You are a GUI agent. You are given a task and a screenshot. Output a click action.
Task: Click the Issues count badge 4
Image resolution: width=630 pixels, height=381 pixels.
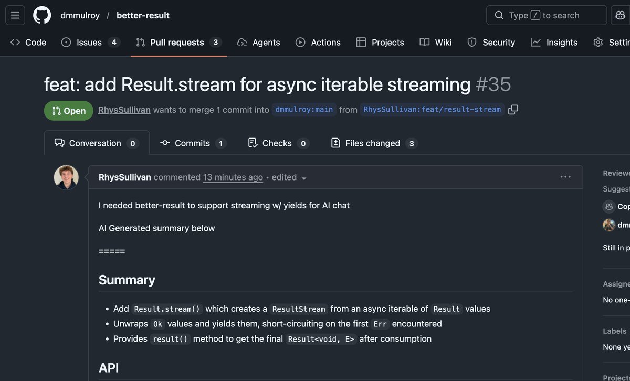click(114, 43)
